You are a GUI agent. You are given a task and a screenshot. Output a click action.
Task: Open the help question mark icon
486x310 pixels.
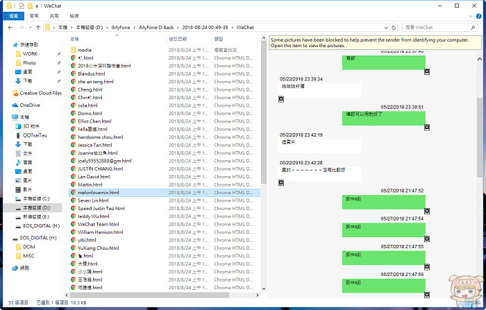coord(479,16)
